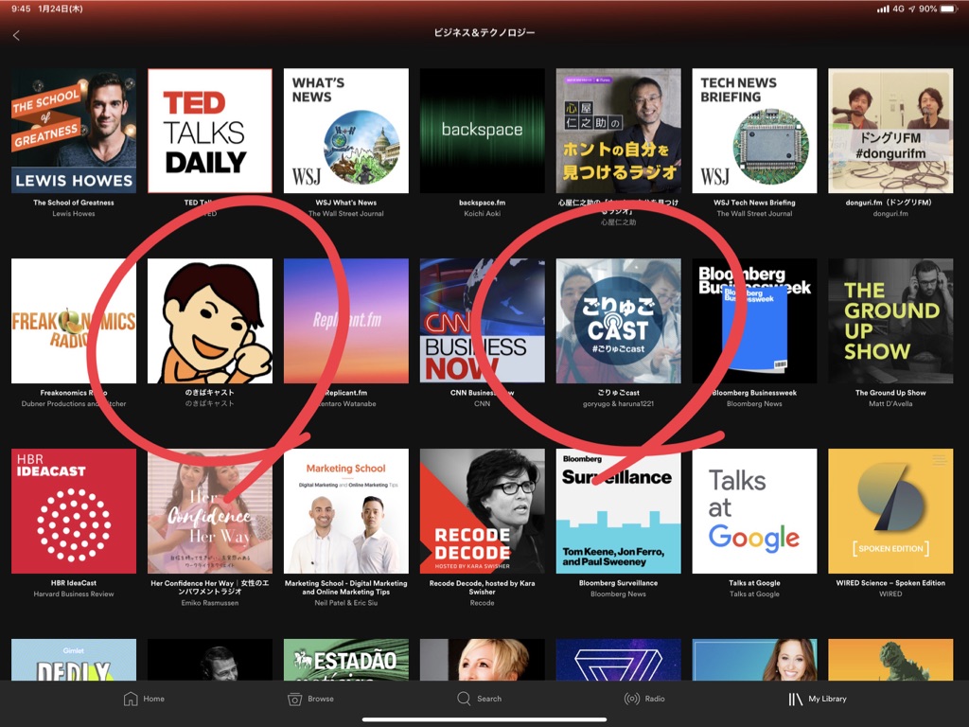Open Marketing School podcast cover
Viewport: 969px width, 727px height.
click(x=346, y=511)
